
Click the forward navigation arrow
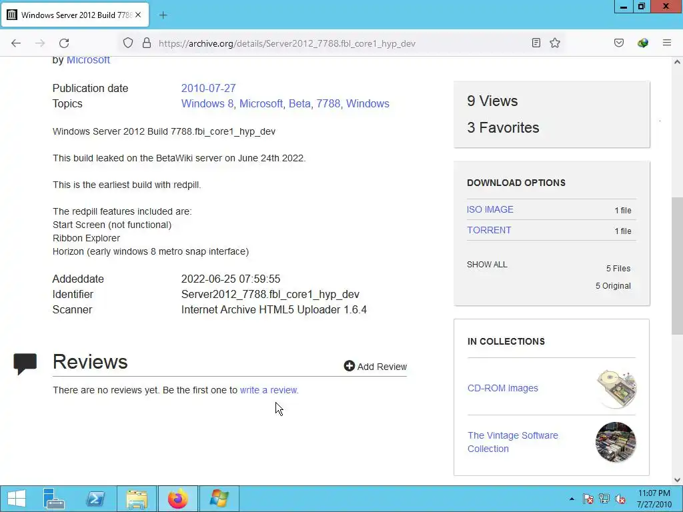click(40, 43)
